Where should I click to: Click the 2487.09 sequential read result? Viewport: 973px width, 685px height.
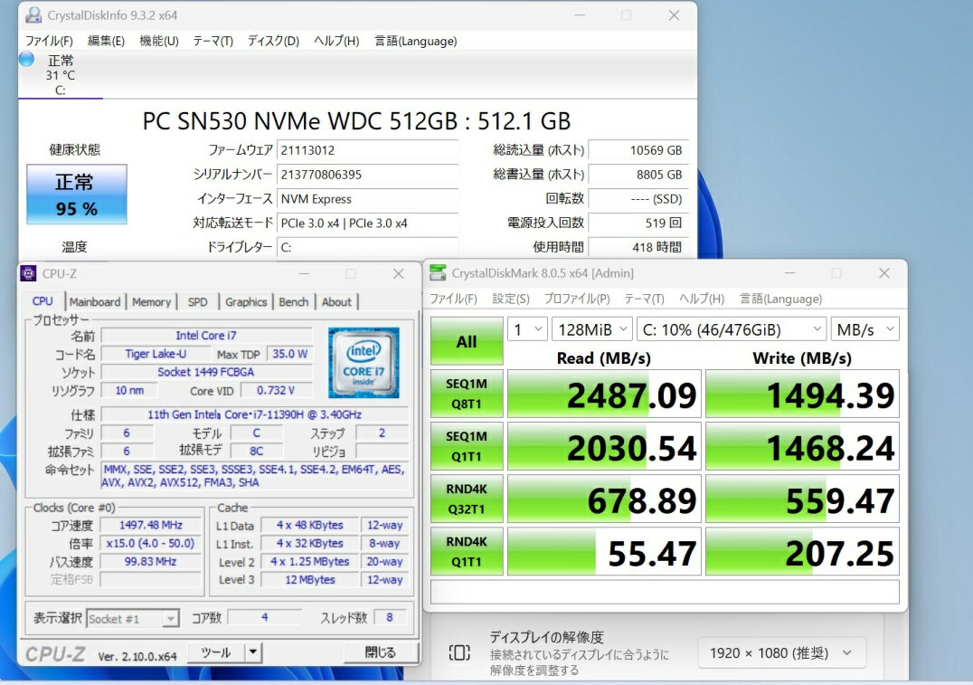tap(604, 394)
